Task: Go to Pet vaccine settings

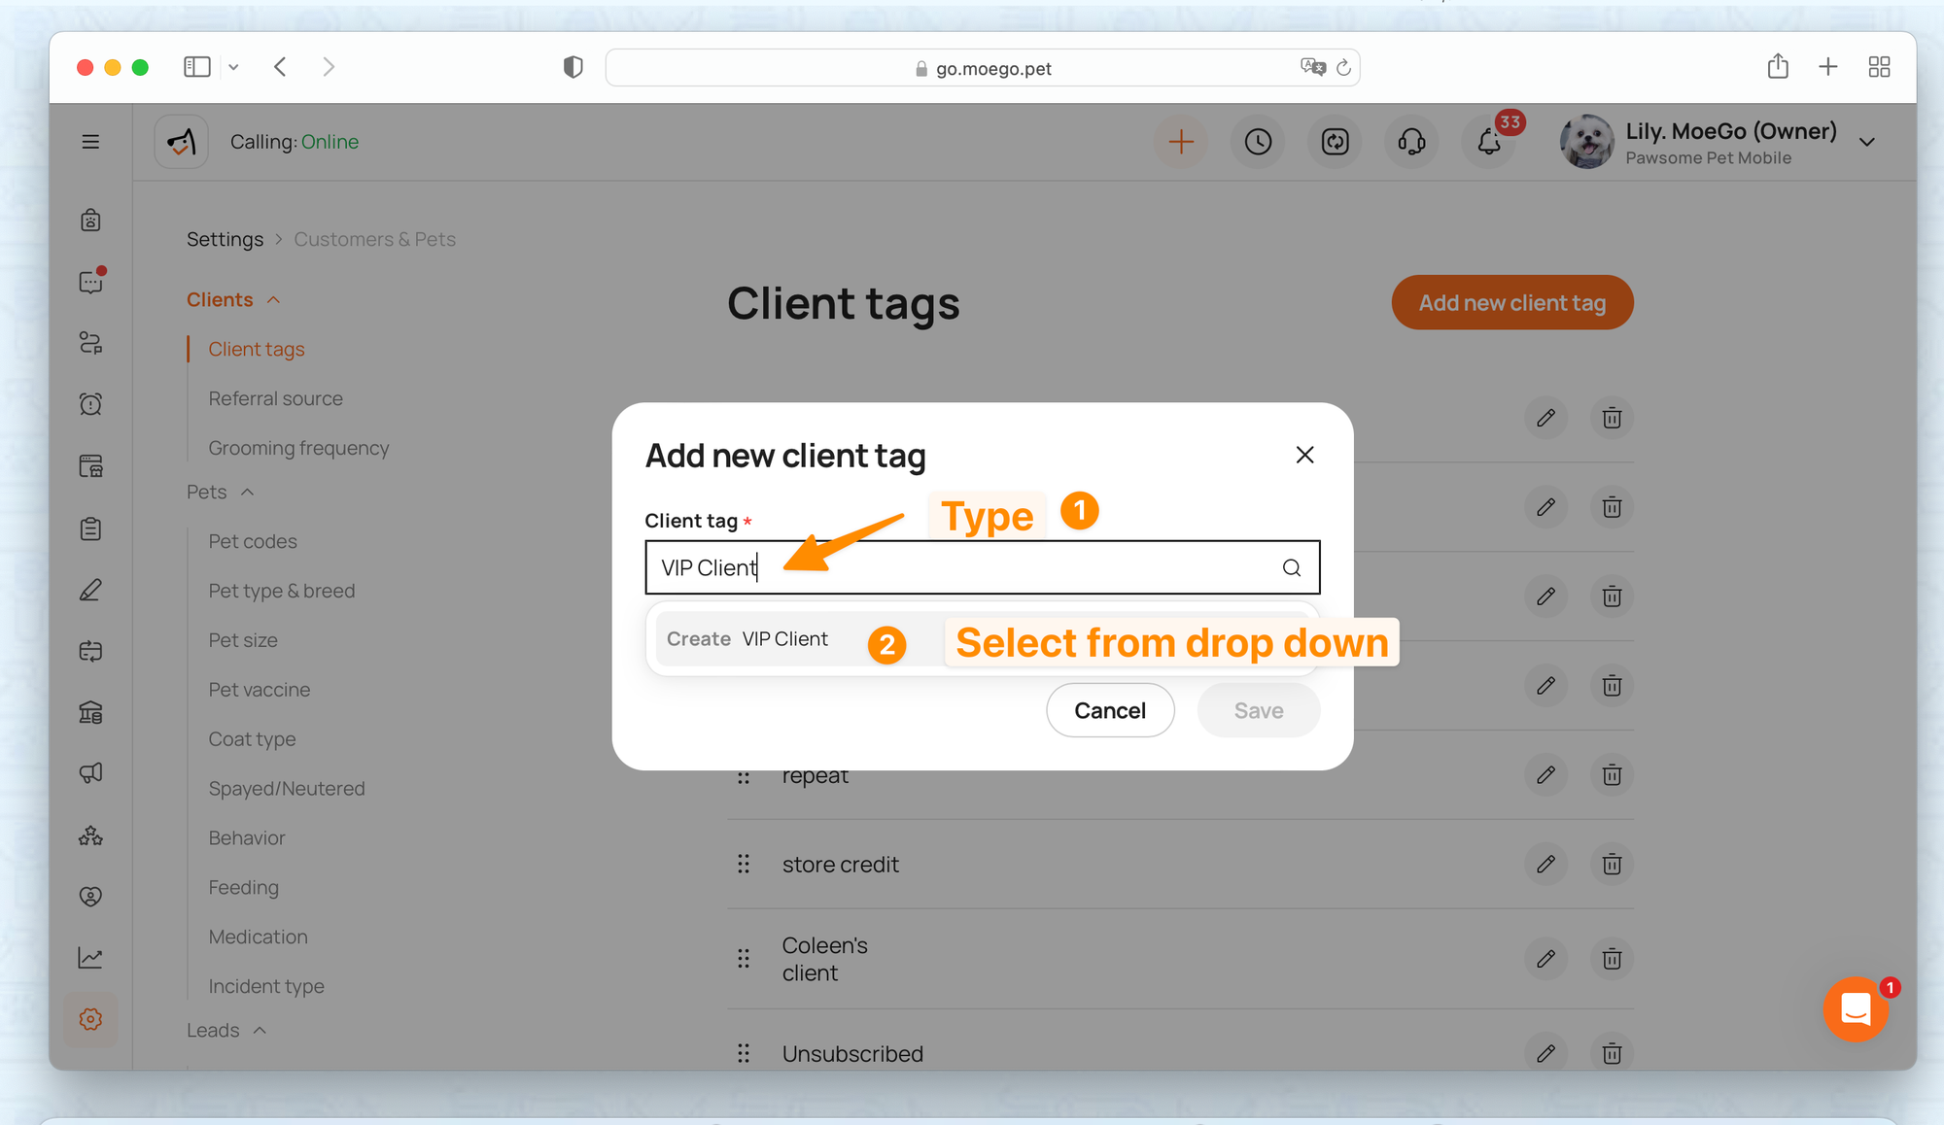Action: pos(260,690)
